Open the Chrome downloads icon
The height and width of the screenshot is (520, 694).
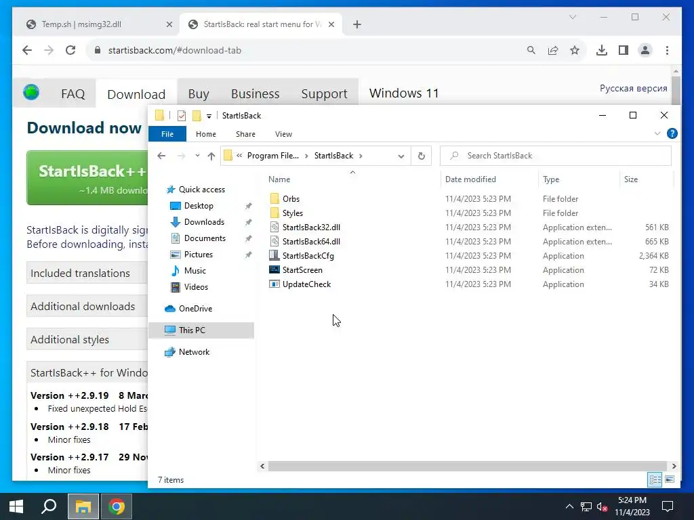click(602, 50)
